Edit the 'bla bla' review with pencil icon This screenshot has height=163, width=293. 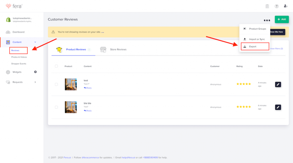278,107
